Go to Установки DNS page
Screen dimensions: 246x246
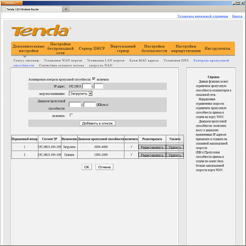176,61
